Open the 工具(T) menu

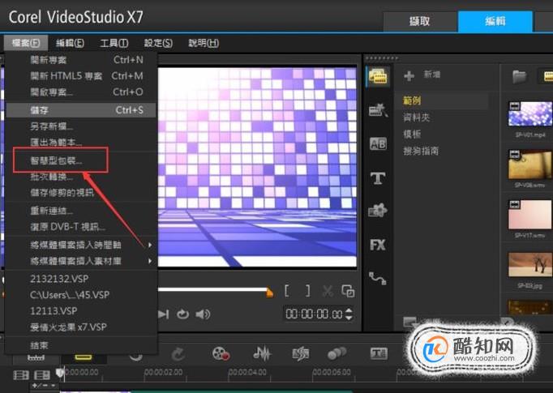tap(114, 43)
